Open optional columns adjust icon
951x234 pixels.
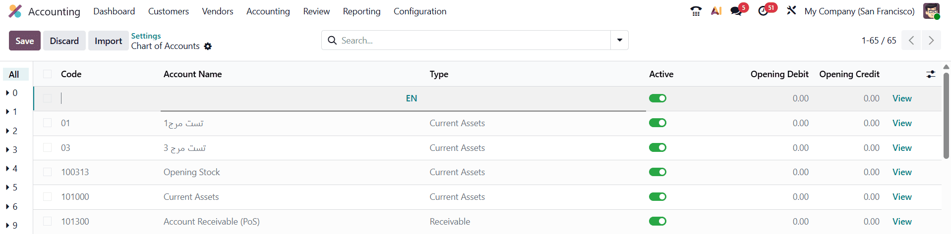click(x=931, y=74)
